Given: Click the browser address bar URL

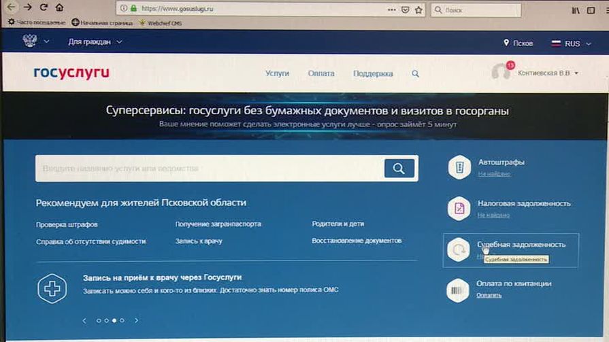Looking at the screenshot, I should tap(177, 9).
